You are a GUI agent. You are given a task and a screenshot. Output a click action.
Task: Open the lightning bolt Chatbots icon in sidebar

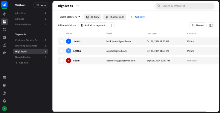point(4,14)
